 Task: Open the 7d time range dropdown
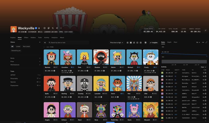click(x=198, y=42)
